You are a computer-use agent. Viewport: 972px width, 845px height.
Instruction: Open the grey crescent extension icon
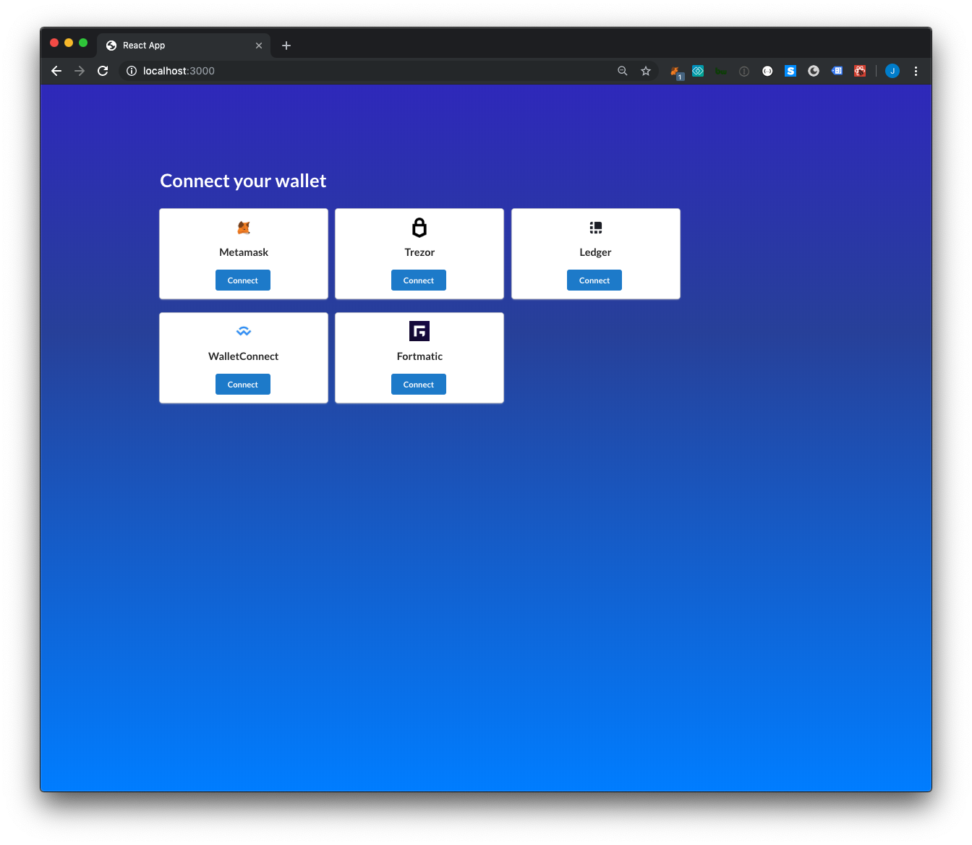(814, 71)
